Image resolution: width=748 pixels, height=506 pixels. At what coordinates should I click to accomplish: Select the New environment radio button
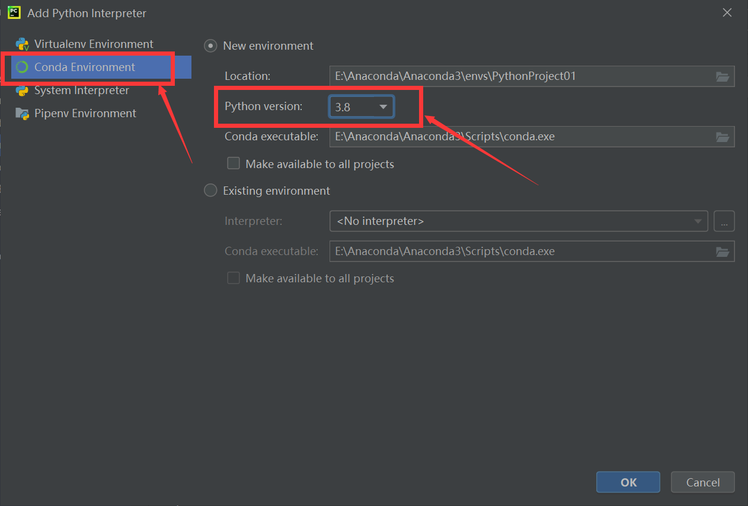coord(210,46)
